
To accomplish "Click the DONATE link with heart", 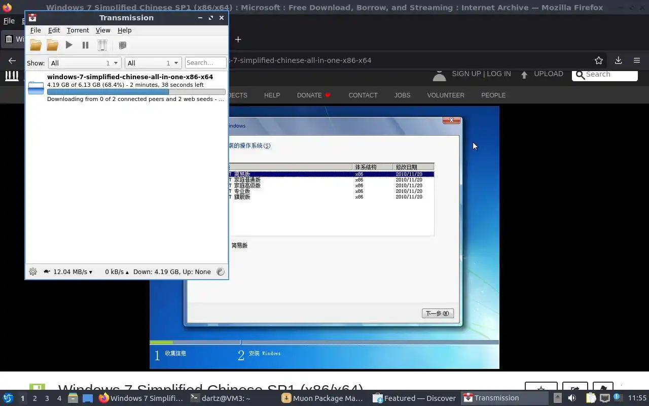I will click(x=314, y=95).
